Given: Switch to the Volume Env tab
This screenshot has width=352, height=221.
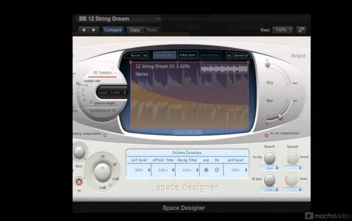Looking at the screenshot, I should click(164, 55).
